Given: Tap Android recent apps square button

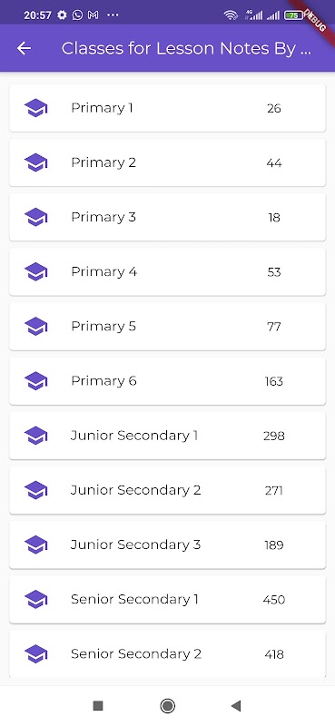Looking at the screenshot, I should point(98,706).
